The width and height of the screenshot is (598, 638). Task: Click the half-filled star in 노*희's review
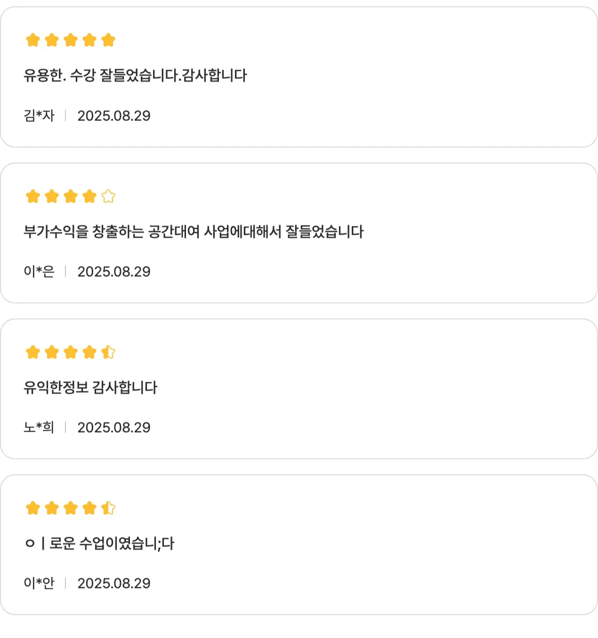coord(108,352)
